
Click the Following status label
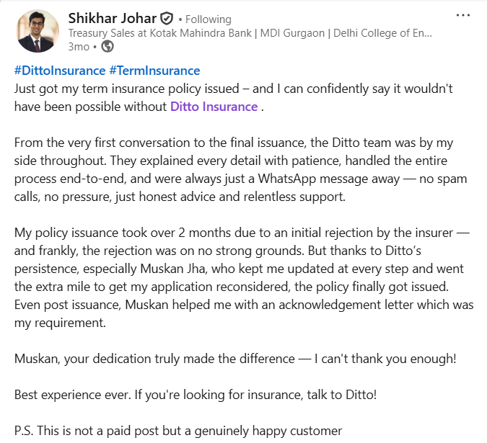tap(209, 19)
